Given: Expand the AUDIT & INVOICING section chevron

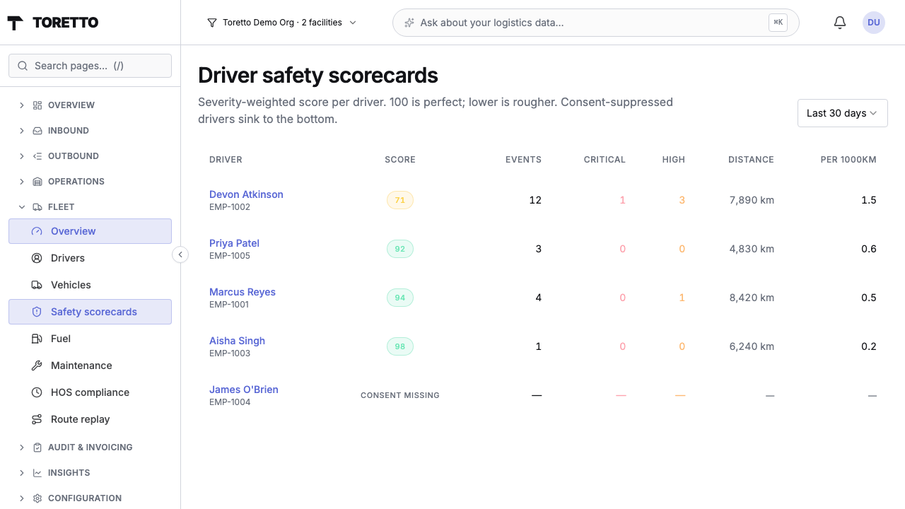Looking at the screenshot, I should 21,447.
